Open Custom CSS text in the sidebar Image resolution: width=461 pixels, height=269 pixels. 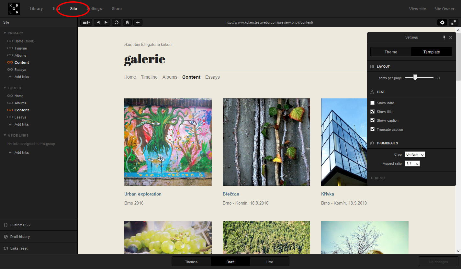[20, 225]
